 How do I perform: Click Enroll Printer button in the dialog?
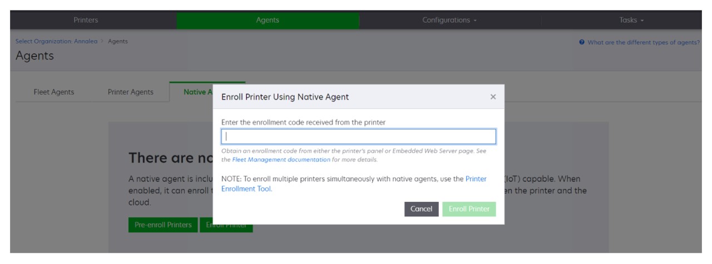tap(469, 209)
